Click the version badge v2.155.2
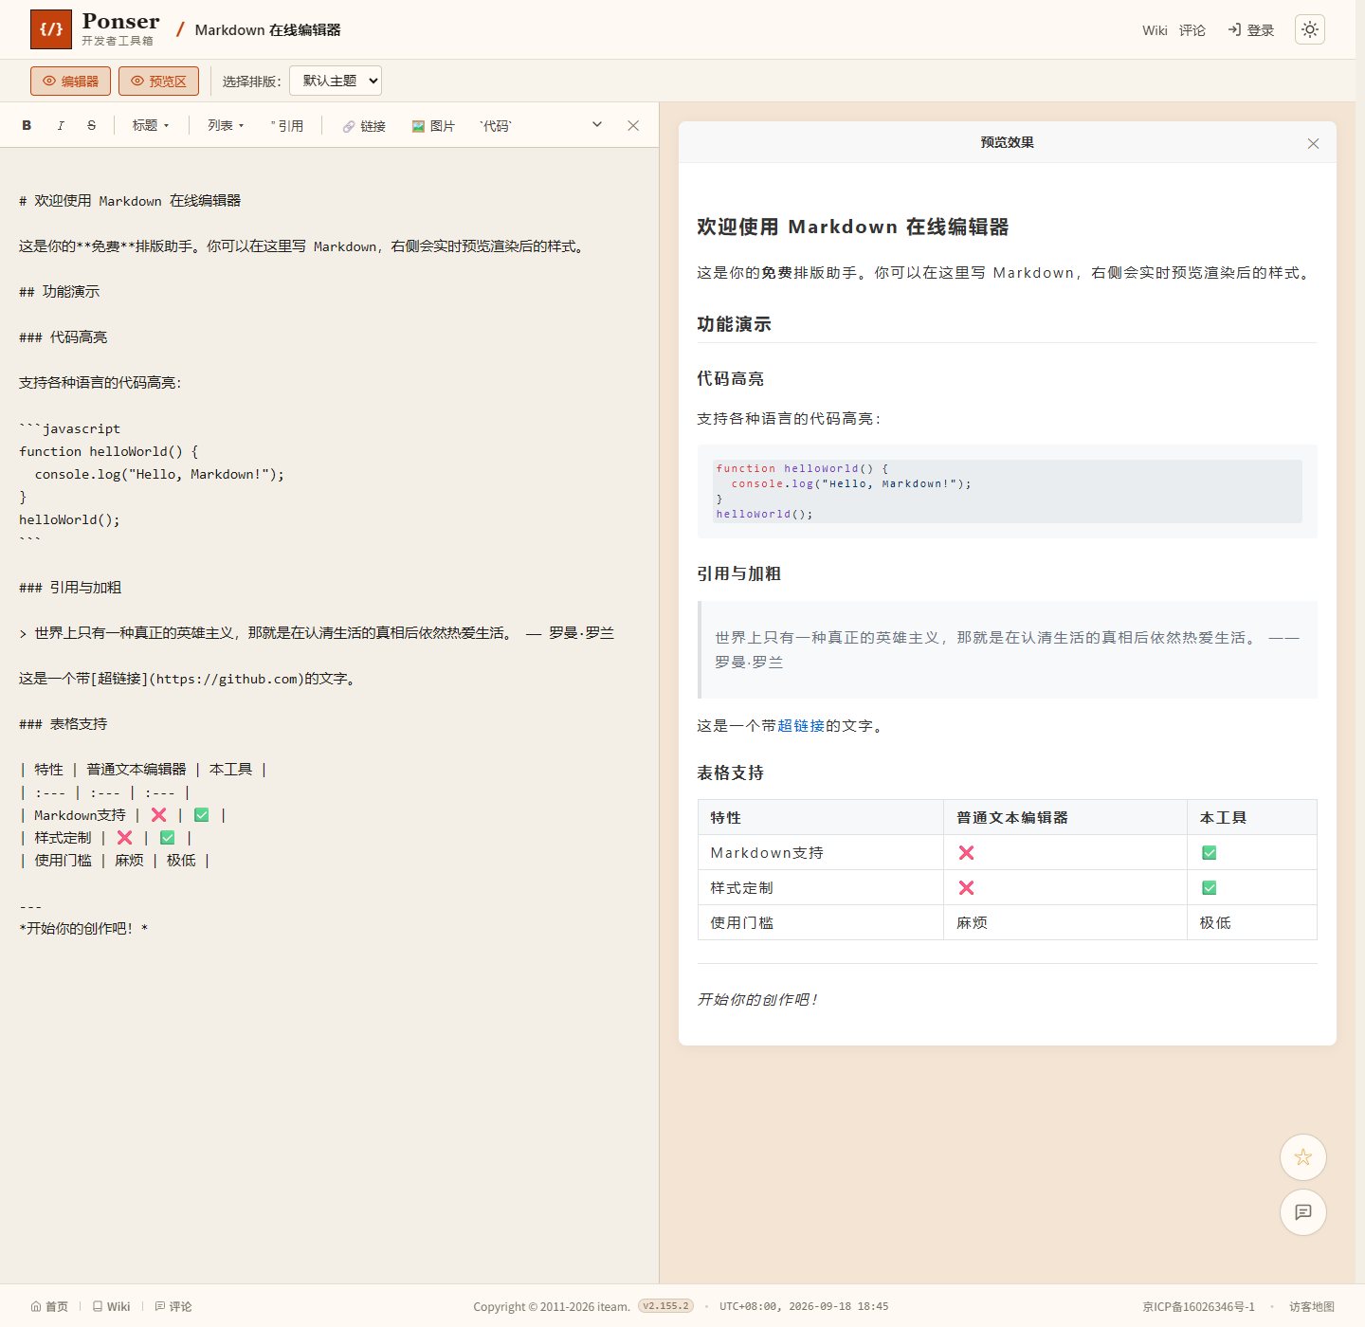This screenshot has width=1365, height=1327. 666,1305
